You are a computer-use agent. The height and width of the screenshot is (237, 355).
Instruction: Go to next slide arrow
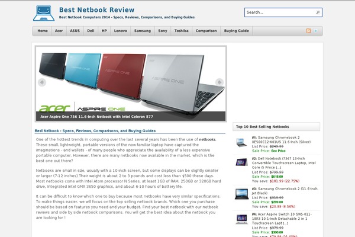tap(219, 82)
